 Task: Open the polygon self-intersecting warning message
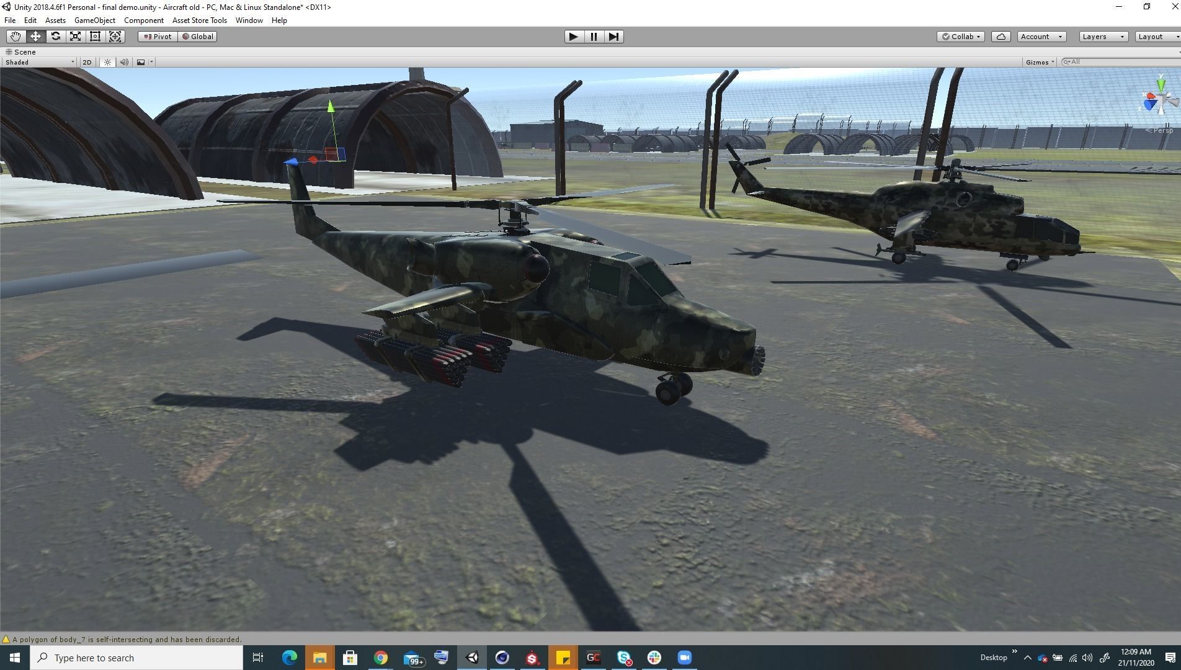pyautogui.click(x=127, y=640)
